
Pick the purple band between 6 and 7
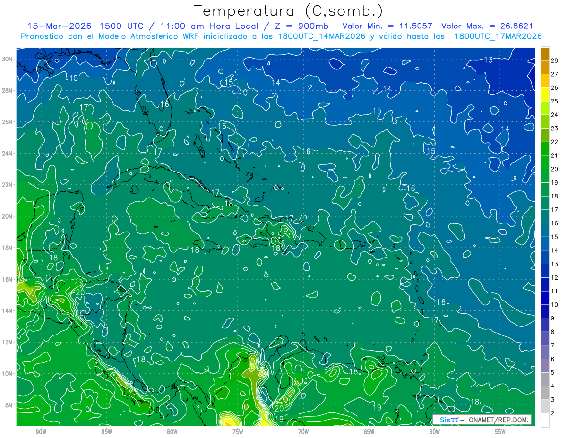point(545,352)
